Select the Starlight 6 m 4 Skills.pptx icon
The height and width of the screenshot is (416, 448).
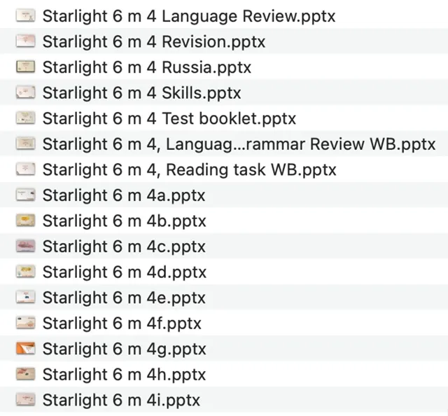click(x=26, y=93)
